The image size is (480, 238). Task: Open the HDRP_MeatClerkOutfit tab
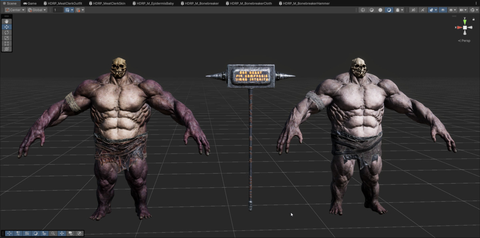point(62,3)
